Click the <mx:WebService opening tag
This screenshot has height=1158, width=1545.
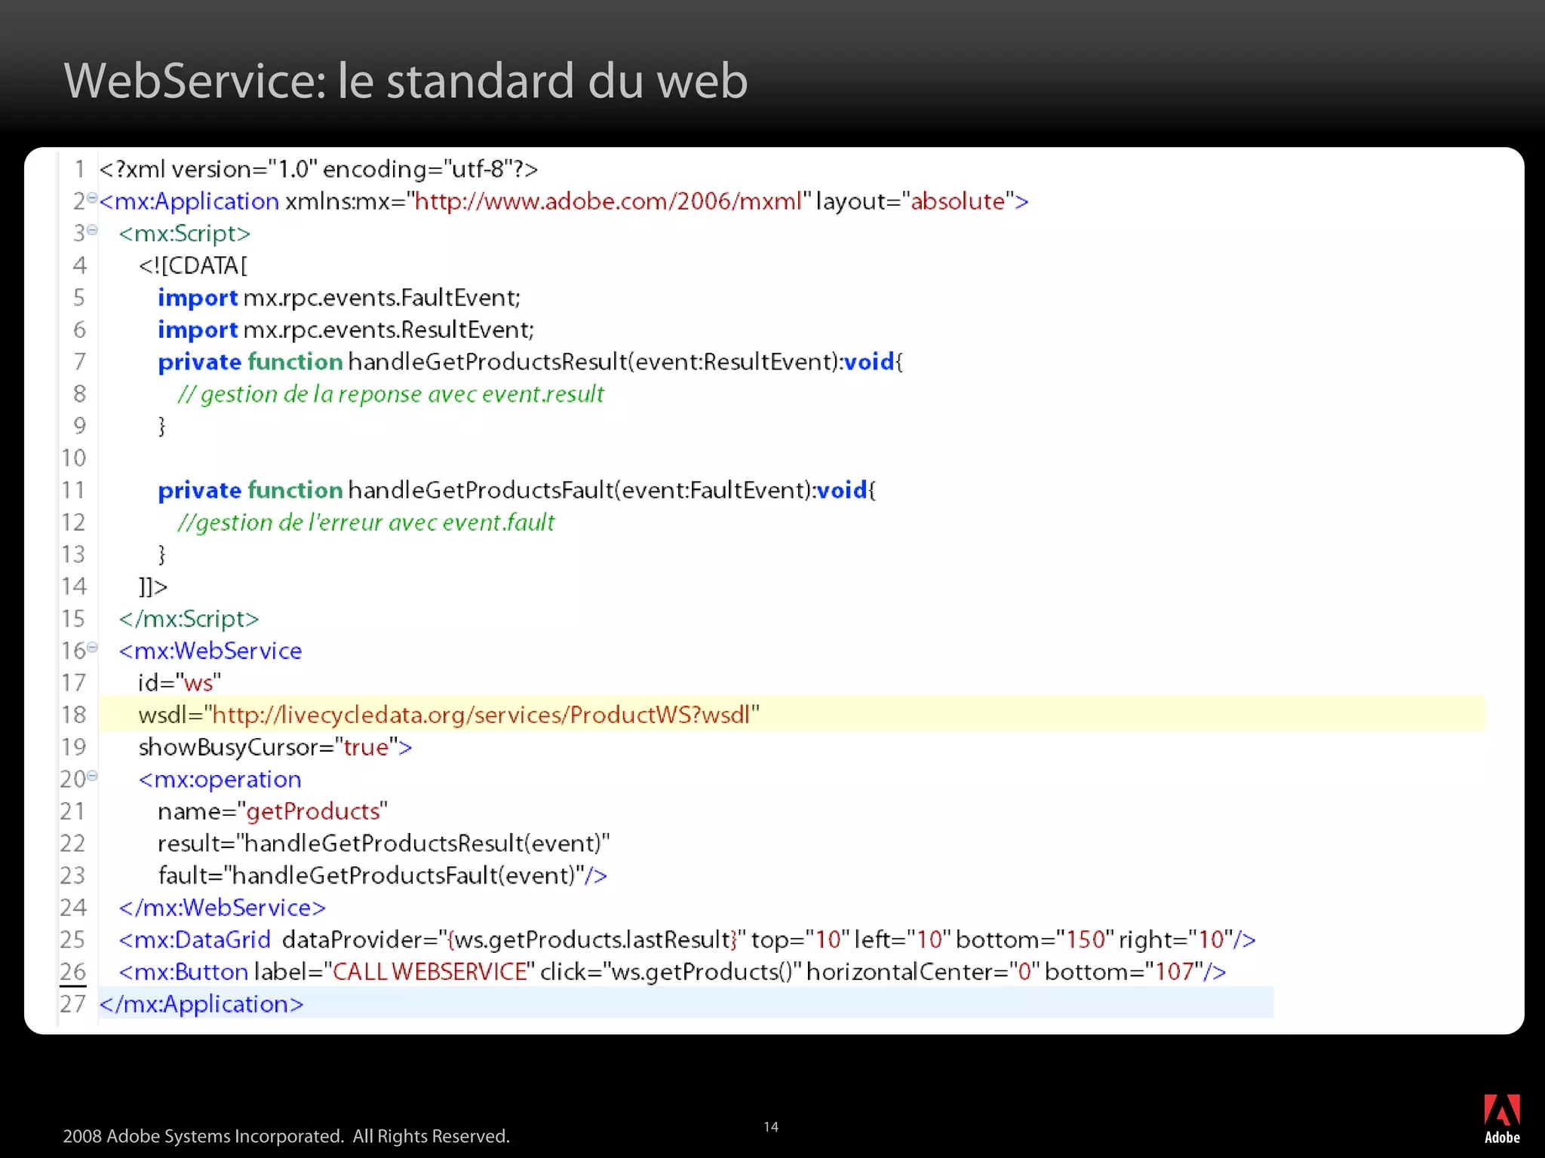tap(210, 651)
